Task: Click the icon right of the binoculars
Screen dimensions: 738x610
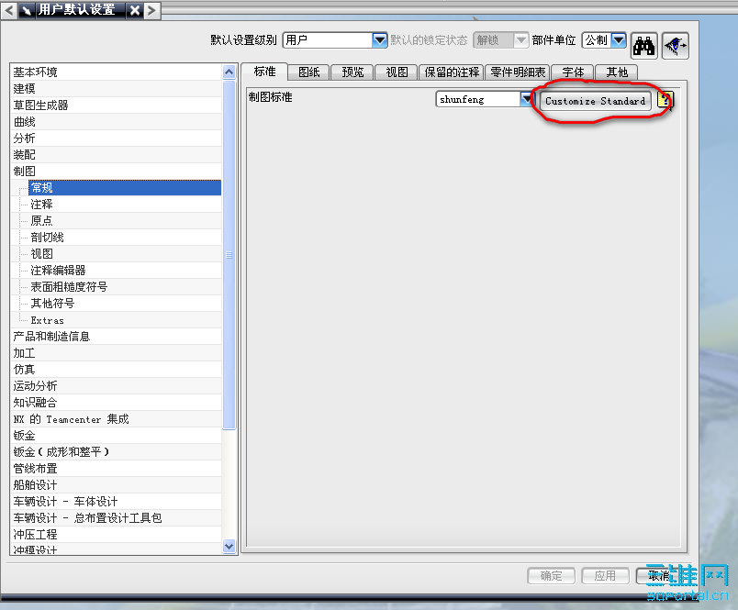Action: (676, 46)
